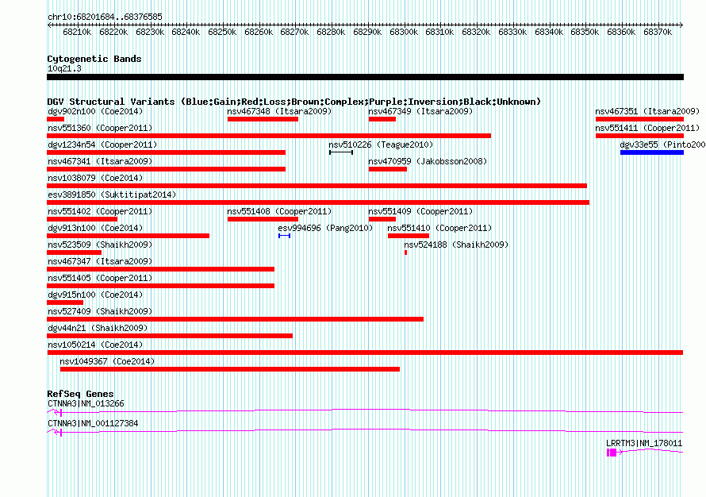Click nsv1038079 (Coe2014) label
706x497 pixels.
tap(95, 179)
